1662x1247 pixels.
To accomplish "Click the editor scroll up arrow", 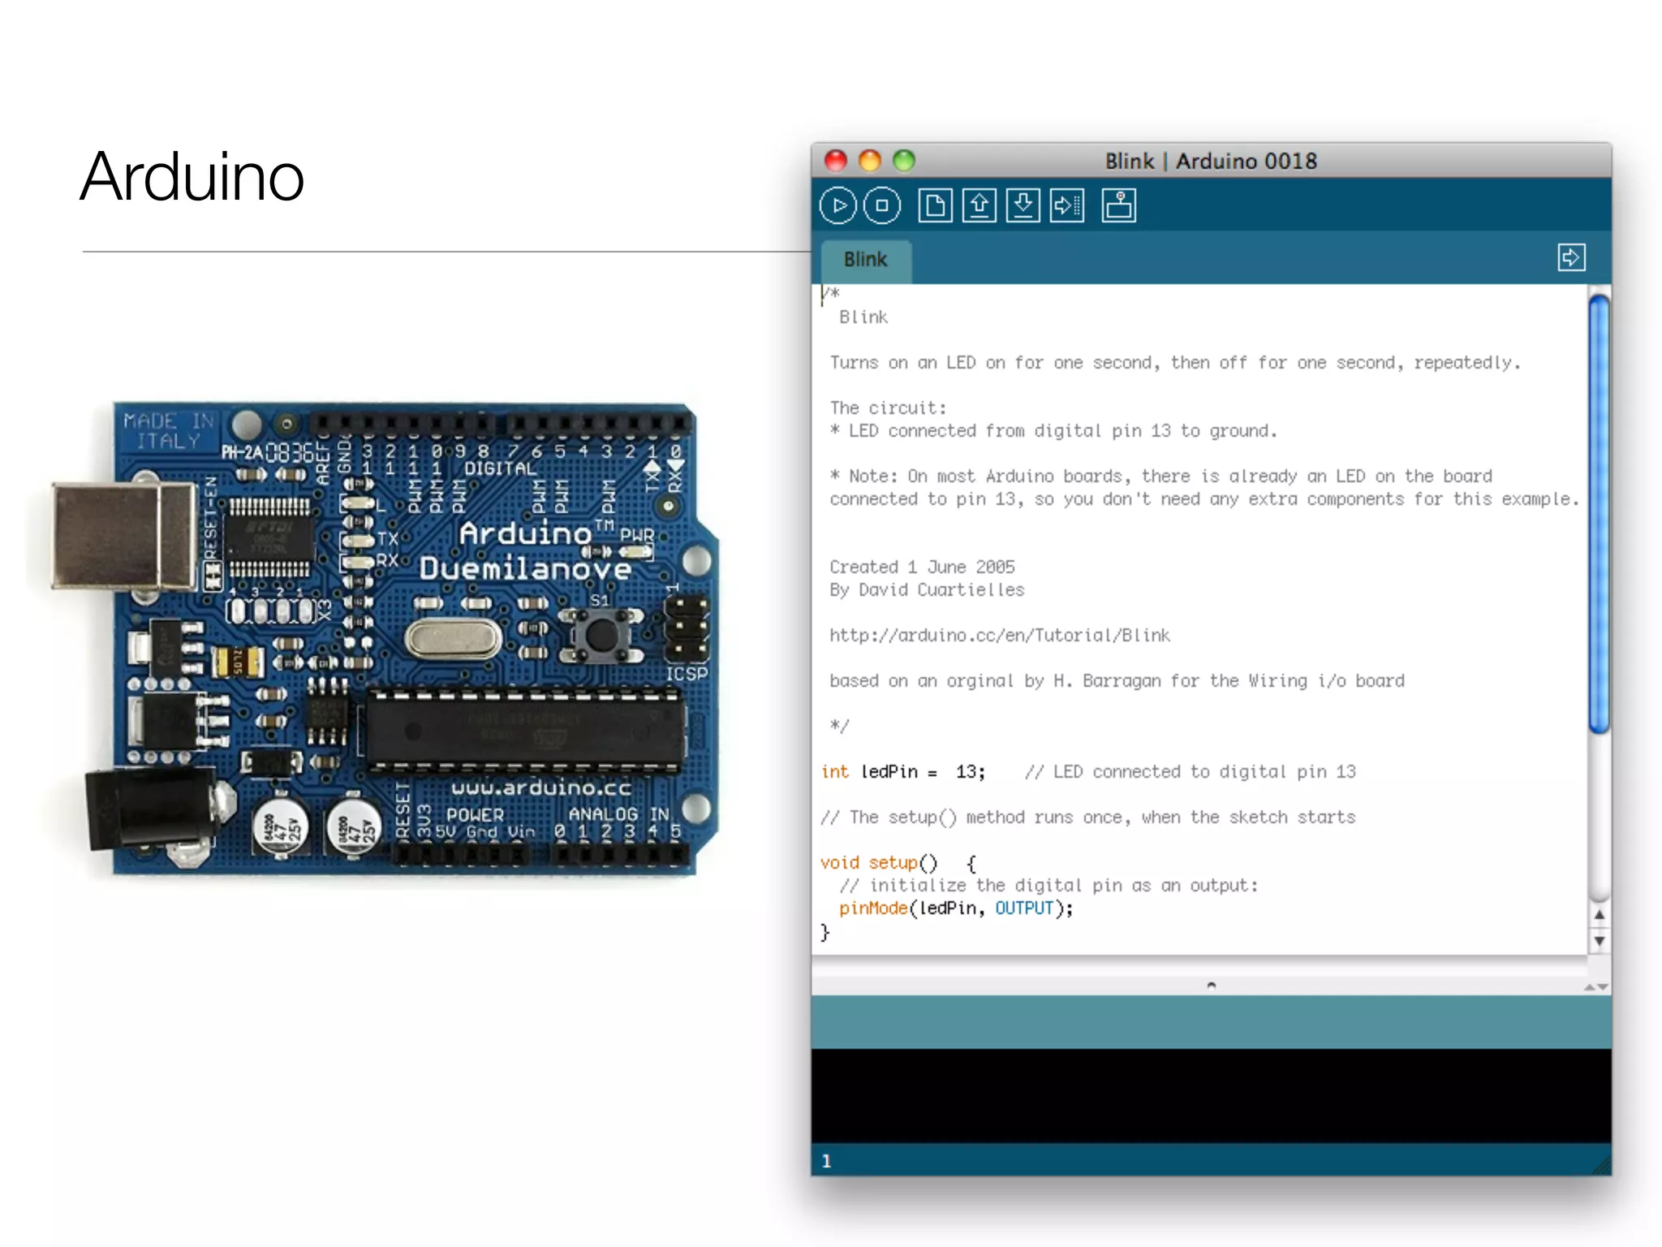I will coord(1599,915).
